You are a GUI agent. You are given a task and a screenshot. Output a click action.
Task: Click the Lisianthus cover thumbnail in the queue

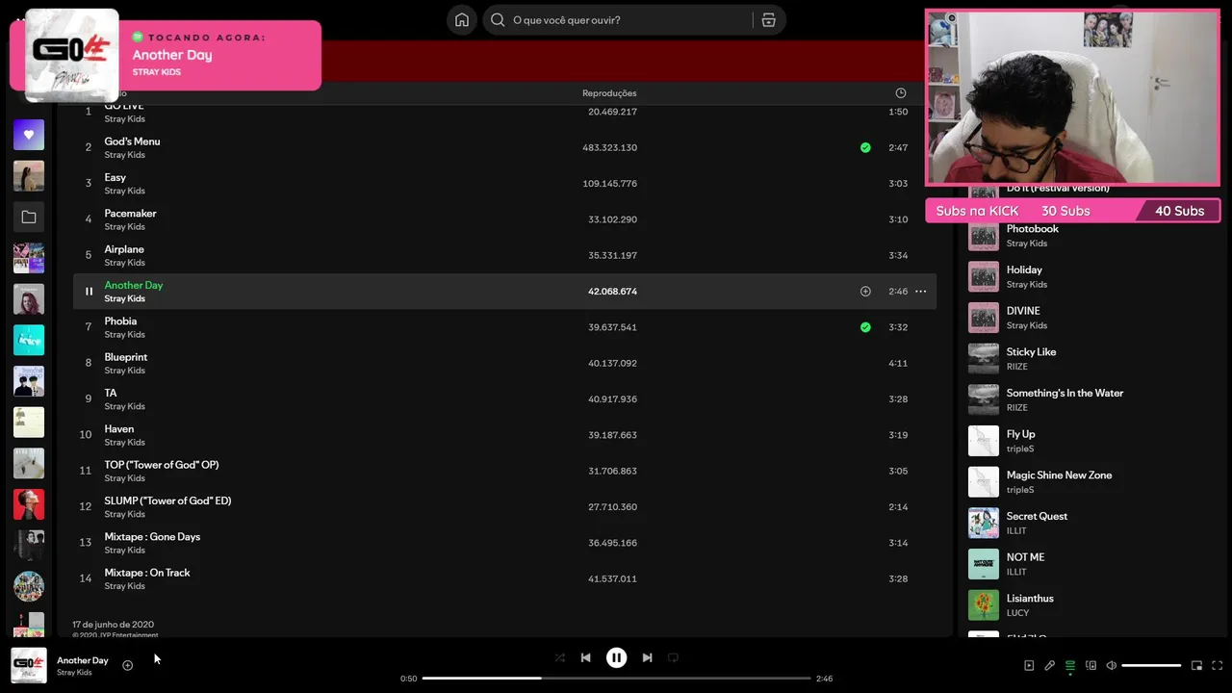tap(984, 605)
